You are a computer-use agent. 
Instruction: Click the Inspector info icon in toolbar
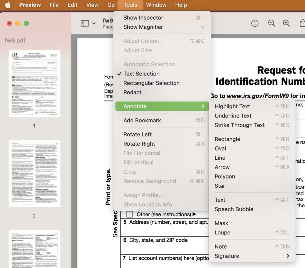(x=255, y=23)
